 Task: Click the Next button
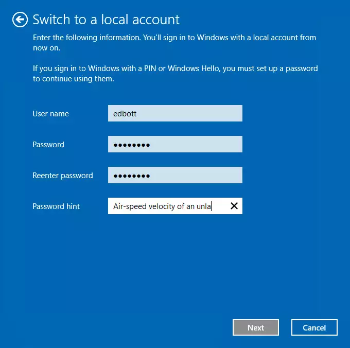click(x=256, y=327)
